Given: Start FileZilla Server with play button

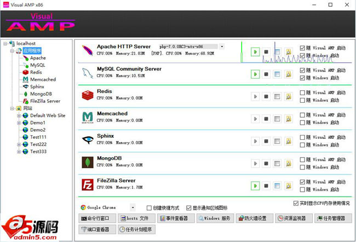Looking at the screenshot, I should [255, 186].
